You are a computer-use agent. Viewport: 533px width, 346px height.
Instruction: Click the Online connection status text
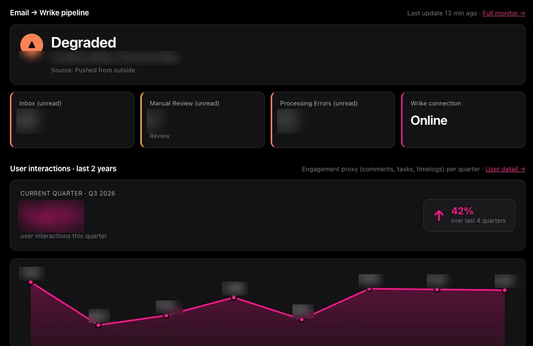[429, 120]
